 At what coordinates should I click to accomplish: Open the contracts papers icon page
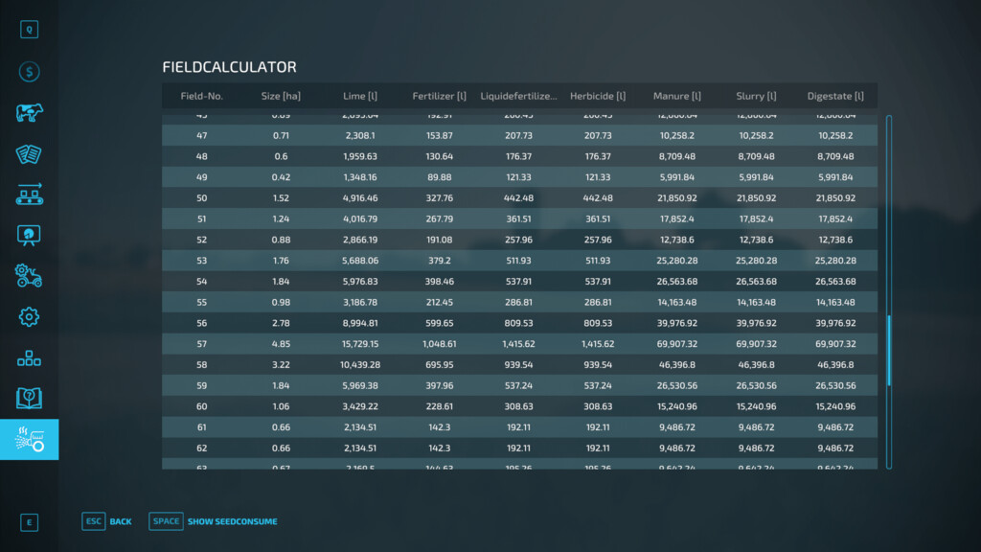pyautogui.click(x=29, y=154)
